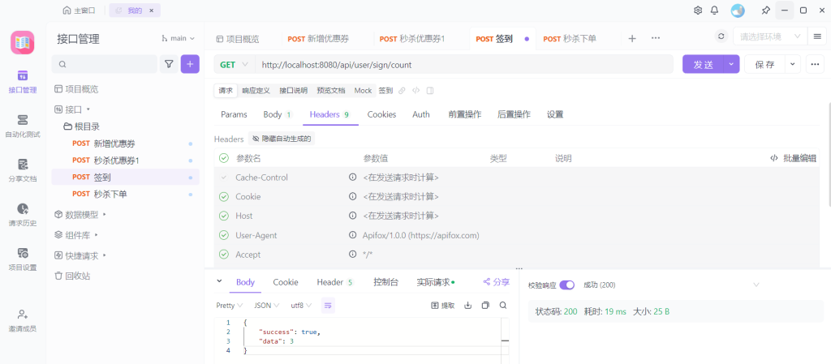Expand the JSON format dropdown
The height and width of the screenshot is (364, 831).
tap(265, 306)
